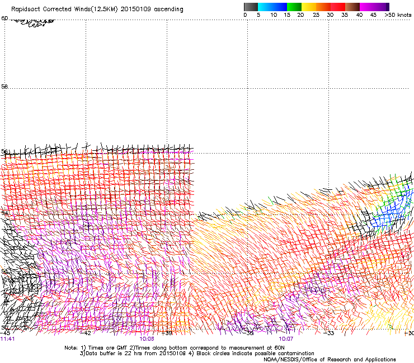Click the yellow 20-25 knots legend swatch
The width and height of the screenshot is (414, 363).
point(309,7)
